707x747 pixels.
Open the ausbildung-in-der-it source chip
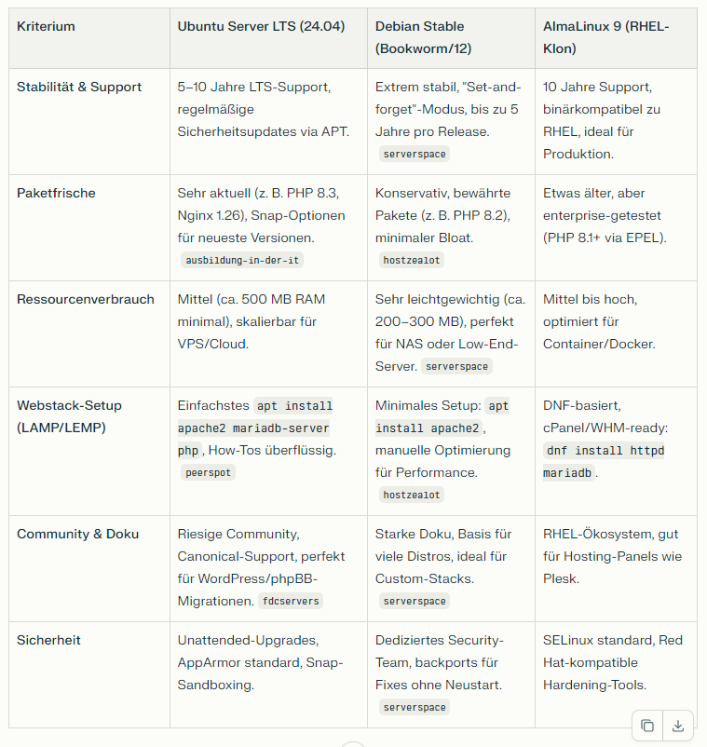242,261
